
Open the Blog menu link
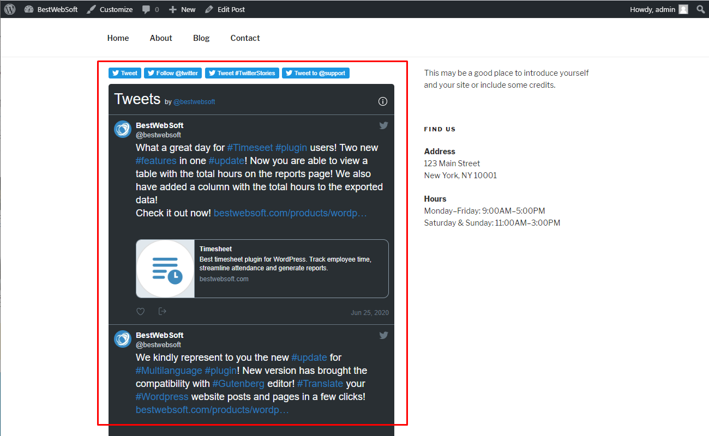[x=201, y=38]
